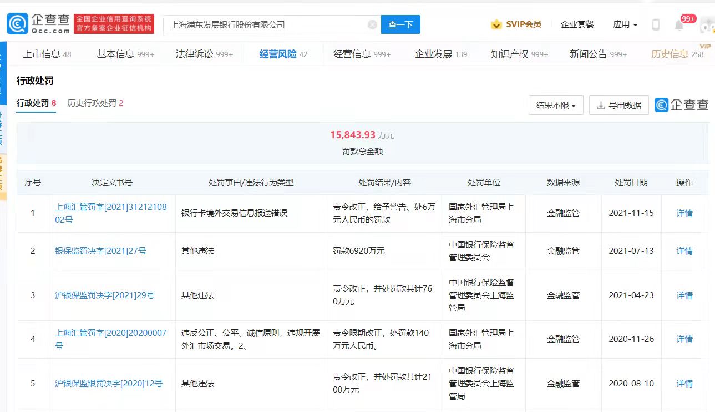The height and width of the screenshot is (412, 715).
Task: Open 详情 for the 2020-08-10 penalty
Action: (x=684, y=384)
